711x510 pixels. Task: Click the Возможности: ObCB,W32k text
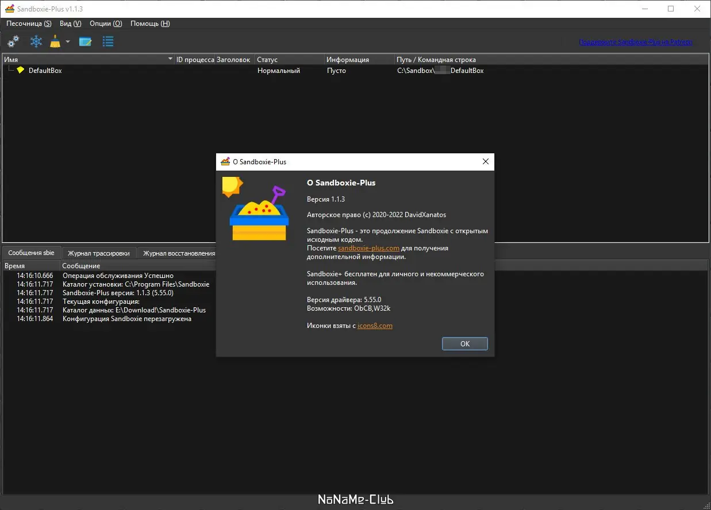point(349,308)
